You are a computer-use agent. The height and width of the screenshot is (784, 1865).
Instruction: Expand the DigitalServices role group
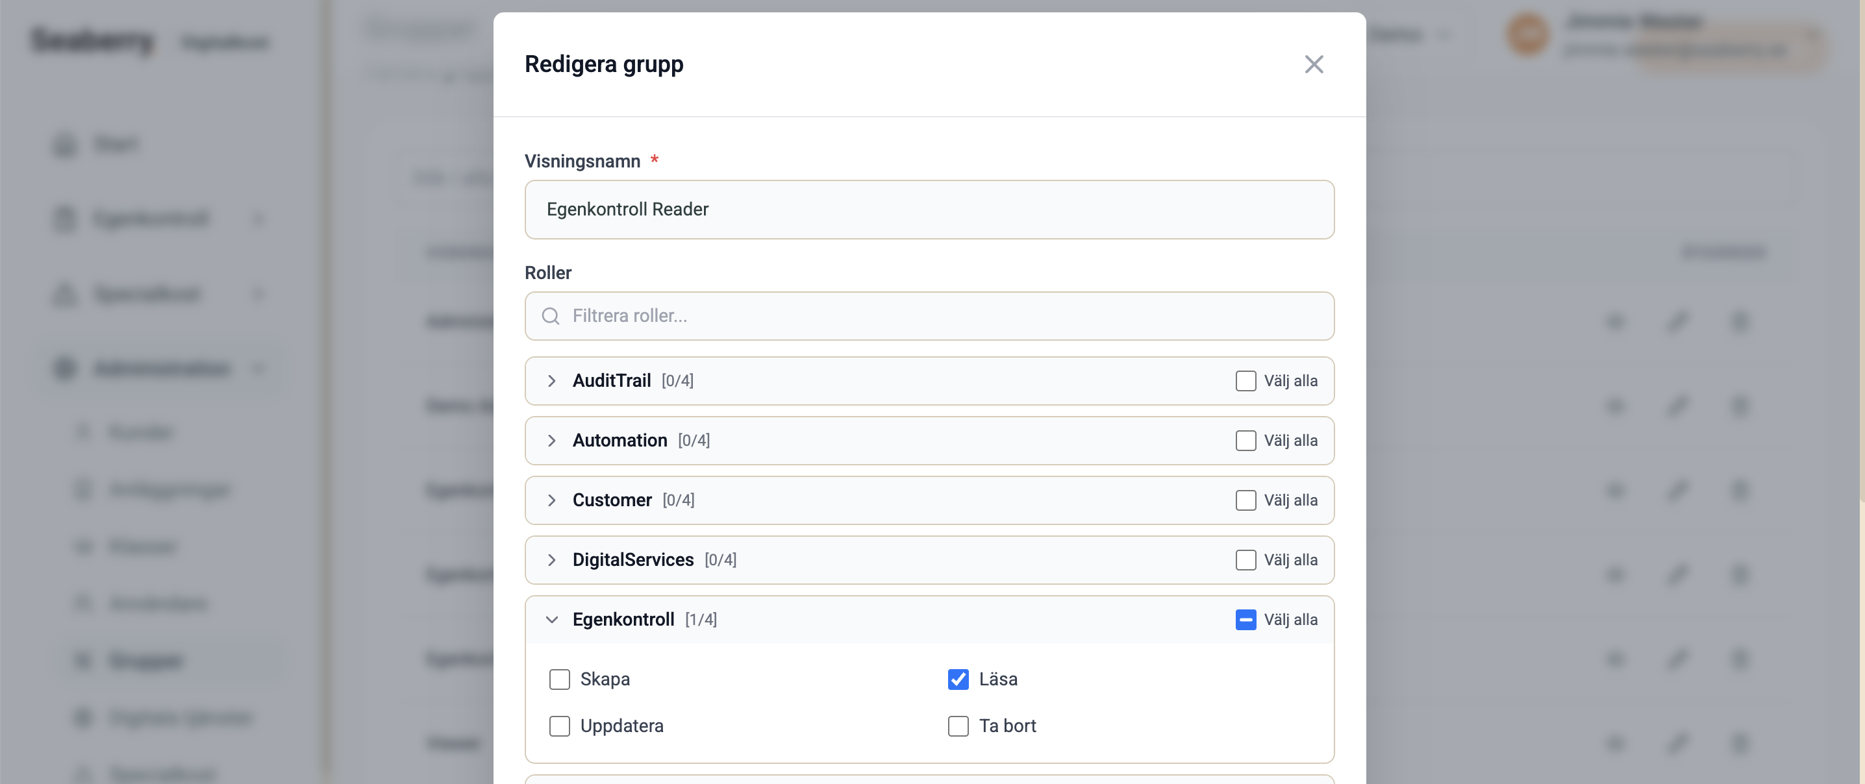(552, 559)
